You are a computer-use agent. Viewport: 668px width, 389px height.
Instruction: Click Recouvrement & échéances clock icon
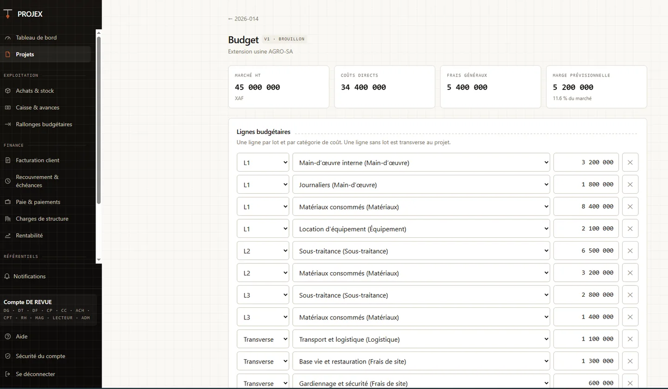pos(7,181)
